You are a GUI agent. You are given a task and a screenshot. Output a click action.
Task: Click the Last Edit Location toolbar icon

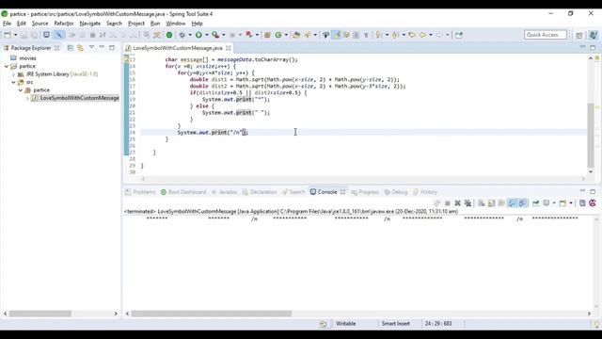tap(412, 35)
